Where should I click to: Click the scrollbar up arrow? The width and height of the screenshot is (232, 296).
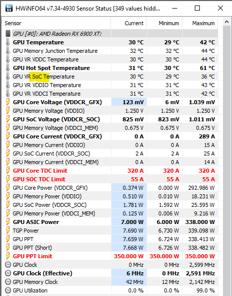[227, 22]
